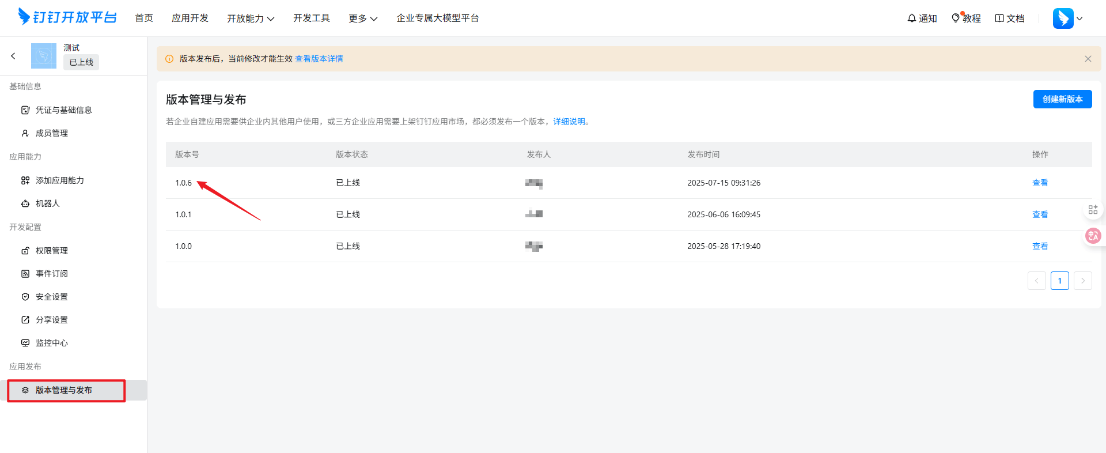Select 机器人 in the sidebar
Screen dimensions: 1106x453
point(47,203)
